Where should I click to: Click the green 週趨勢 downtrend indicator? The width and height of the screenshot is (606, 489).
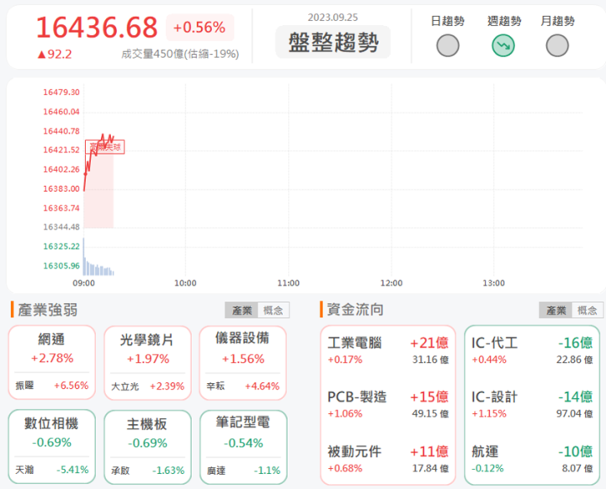[x=502, y=45]
